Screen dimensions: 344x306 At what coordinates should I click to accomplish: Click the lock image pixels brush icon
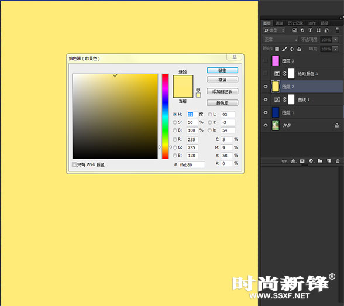coord(284,49)
